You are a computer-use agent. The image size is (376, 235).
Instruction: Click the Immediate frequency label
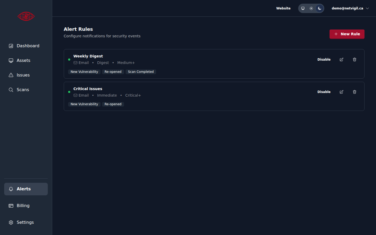coord(107,95)
